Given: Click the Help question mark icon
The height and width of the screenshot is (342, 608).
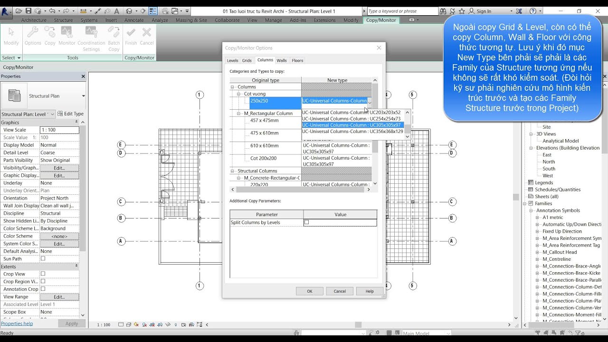Looking at the screenshot, I should pyautogui.click(x=533, y=11).
